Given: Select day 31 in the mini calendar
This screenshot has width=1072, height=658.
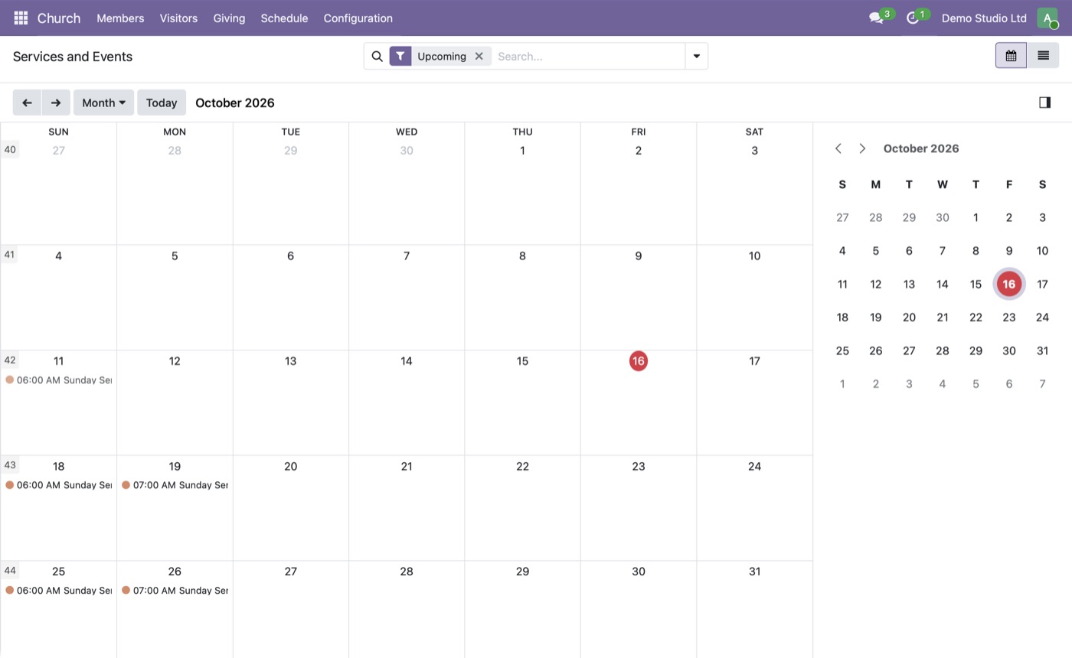Looking at the screenshot, I should [x=1042, y=350].
